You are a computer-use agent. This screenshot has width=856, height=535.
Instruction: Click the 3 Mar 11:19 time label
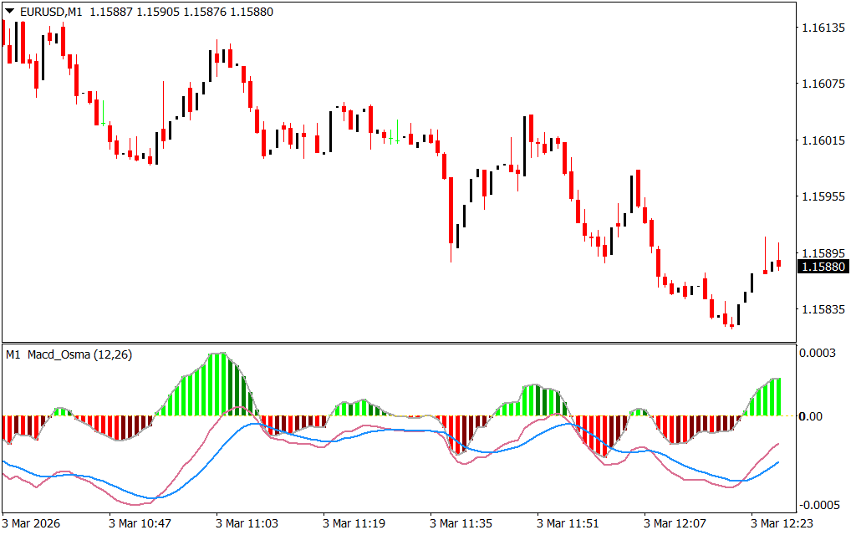point(354,523)
